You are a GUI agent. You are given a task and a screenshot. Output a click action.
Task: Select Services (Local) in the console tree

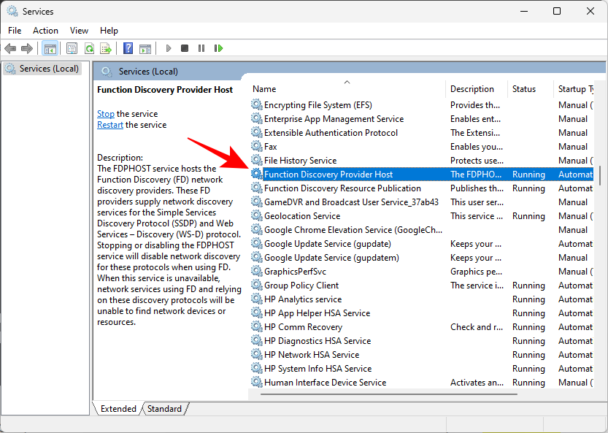point(42,69)
